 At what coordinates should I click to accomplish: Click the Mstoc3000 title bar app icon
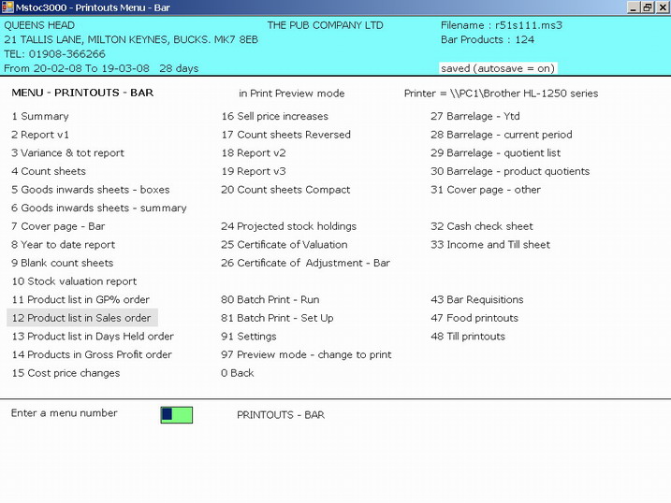pyautogui.click(x=7, y=7)
